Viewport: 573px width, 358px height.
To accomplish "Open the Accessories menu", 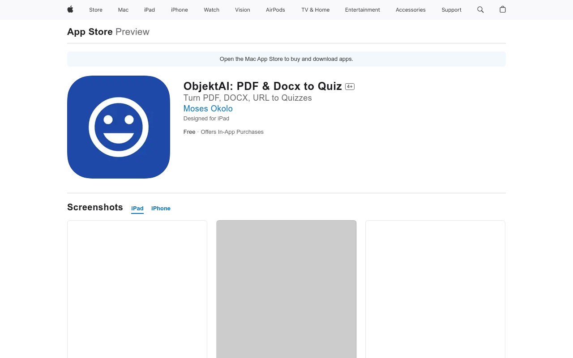I will [x=411, y=10].
